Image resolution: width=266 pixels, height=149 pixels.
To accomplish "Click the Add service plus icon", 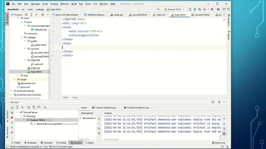I will (x=45, y=108).
